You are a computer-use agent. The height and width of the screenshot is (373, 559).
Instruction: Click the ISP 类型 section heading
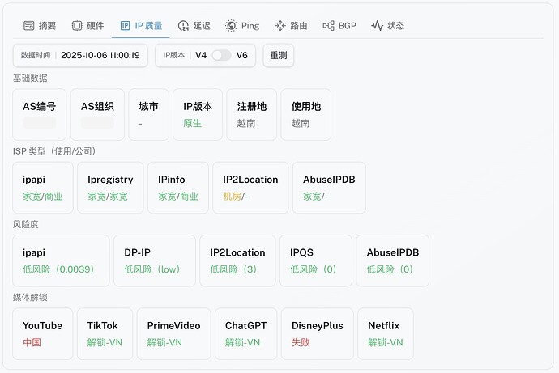coord(54,151)
